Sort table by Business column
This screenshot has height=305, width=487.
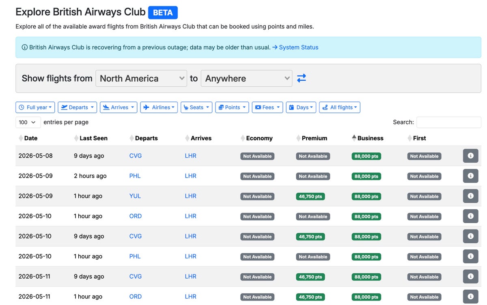coord(367,138)
